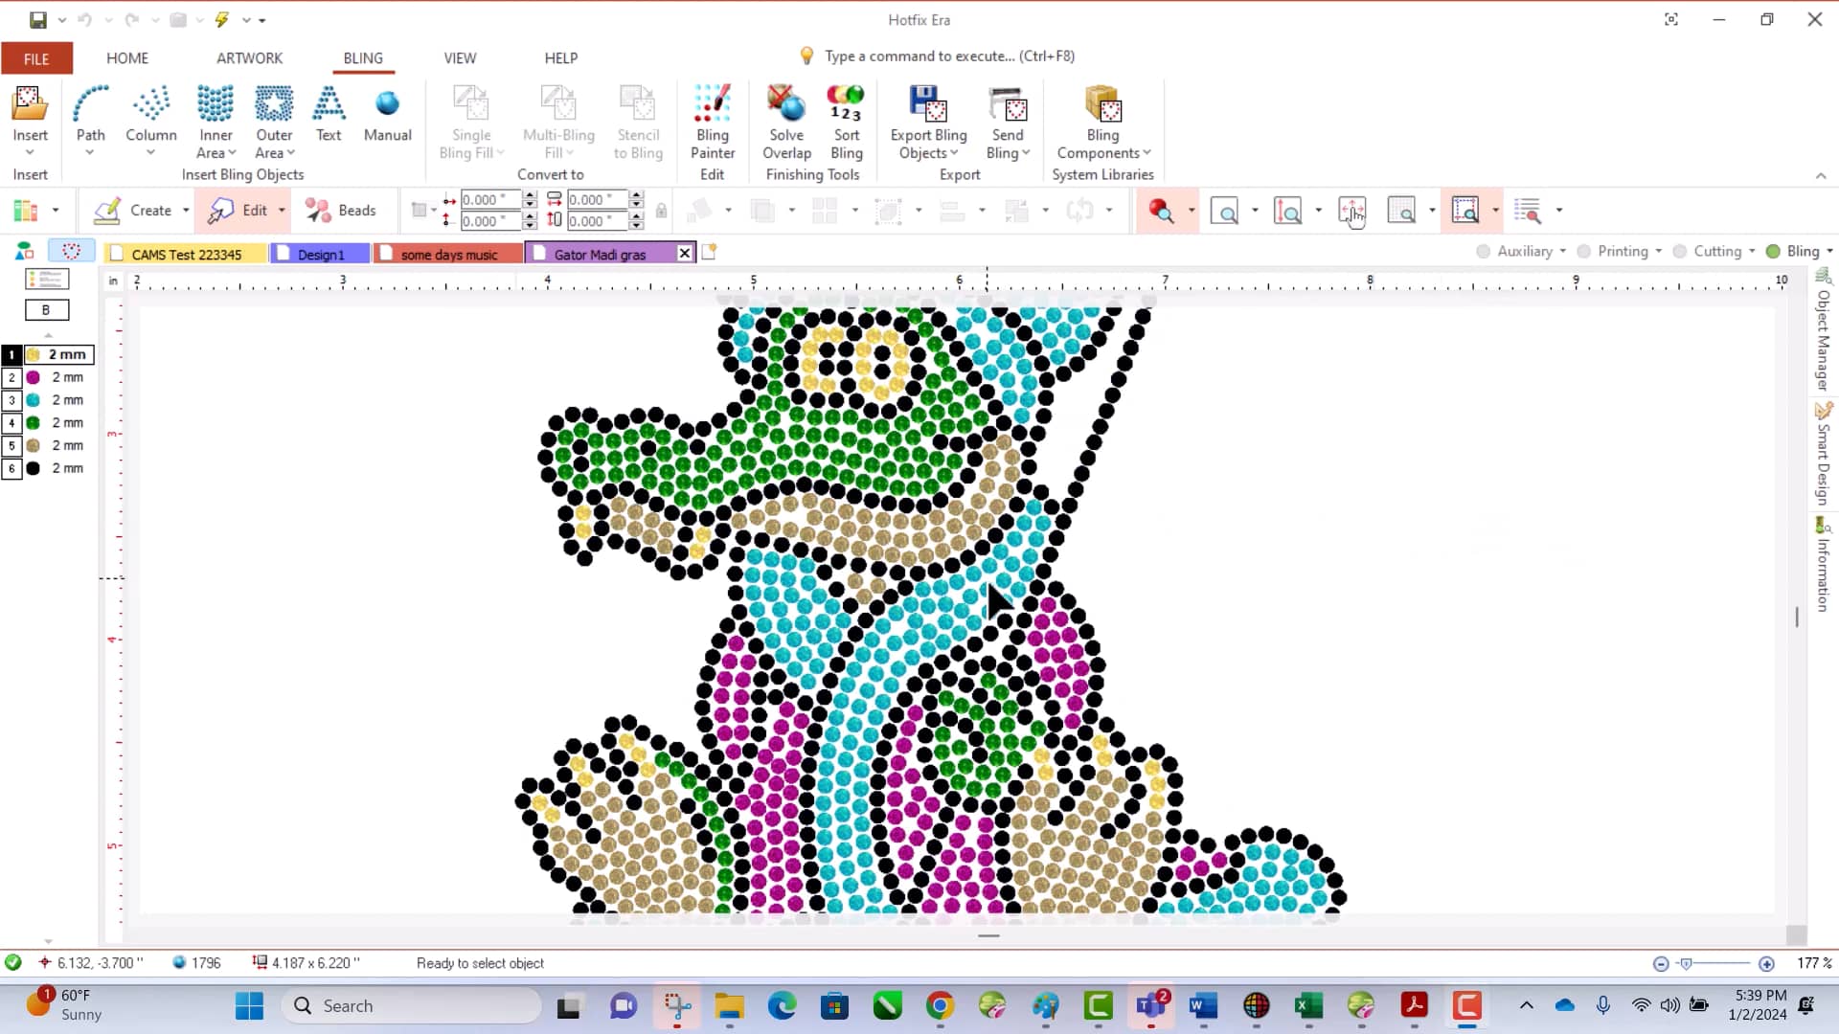This screenshot has width=1839, height=1034.
Task: Open the Bling Painter tool
Action: pyautogui.click(x=712, y=120)
